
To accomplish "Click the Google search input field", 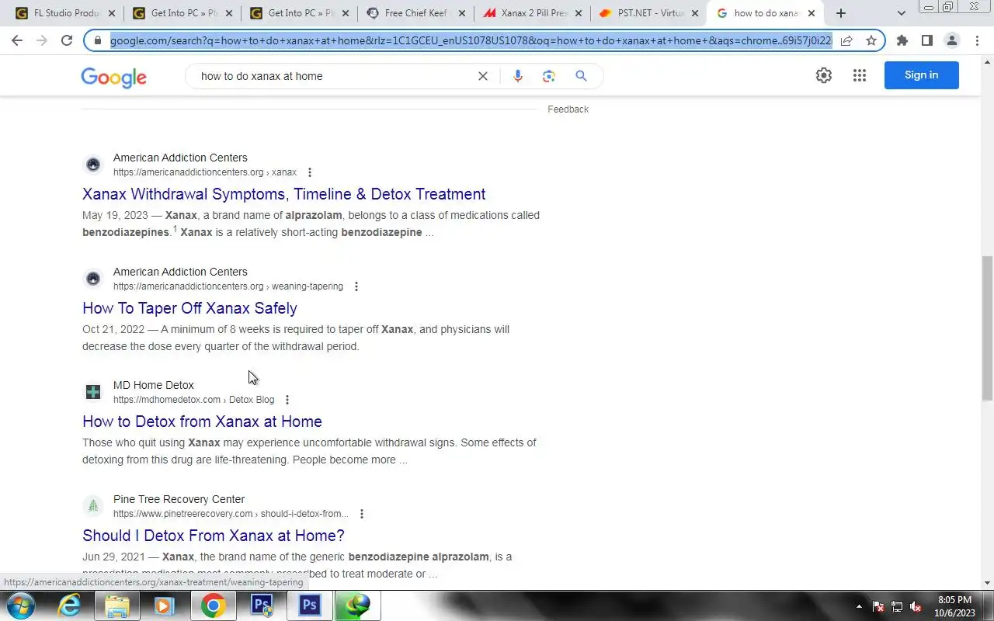I will coord(334,76).
